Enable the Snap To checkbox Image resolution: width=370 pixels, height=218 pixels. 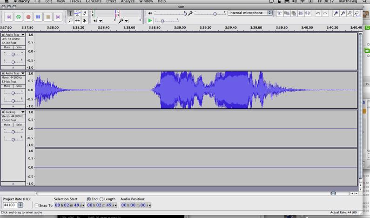[37, 205]
